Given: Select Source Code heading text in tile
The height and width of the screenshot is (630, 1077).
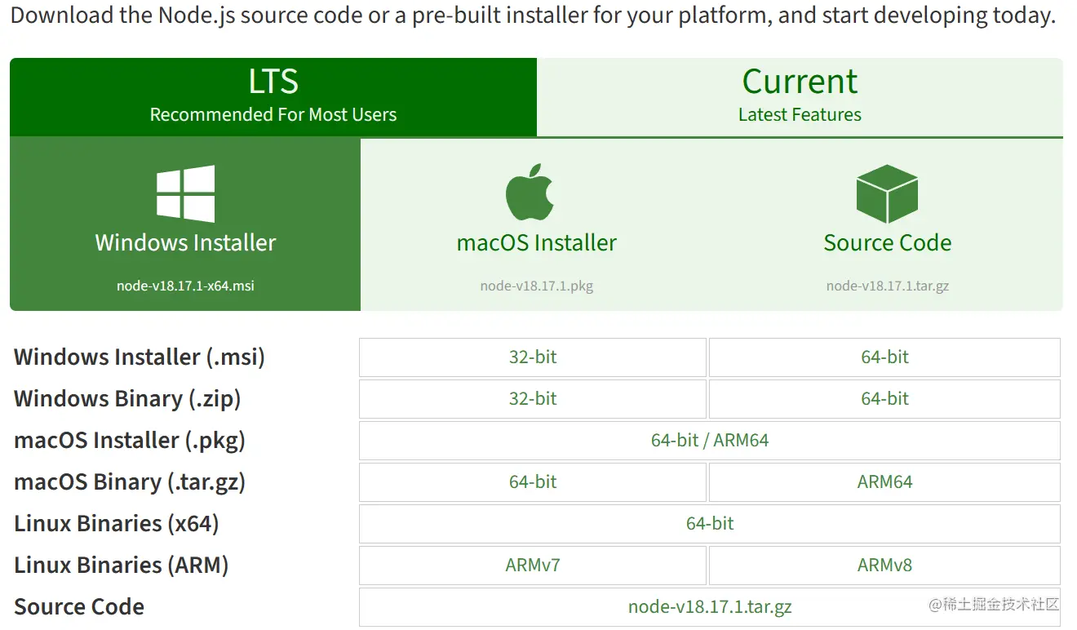Looking at the screenshot, I should (888, 242).
